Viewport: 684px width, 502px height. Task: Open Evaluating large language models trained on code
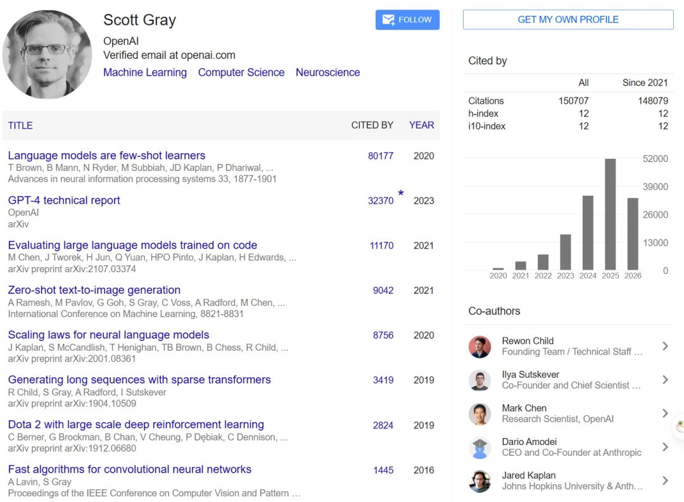pos(132,245)
